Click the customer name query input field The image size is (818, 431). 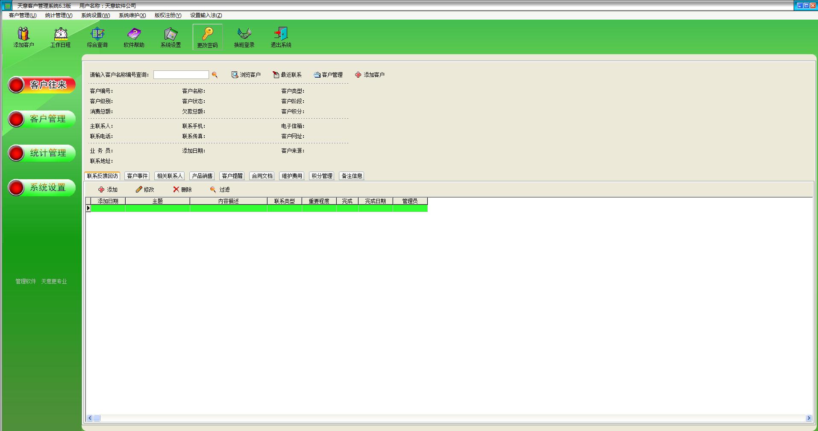(181, 75)
